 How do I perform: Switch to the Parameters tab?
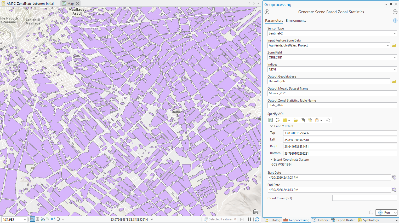pos(274,21)
